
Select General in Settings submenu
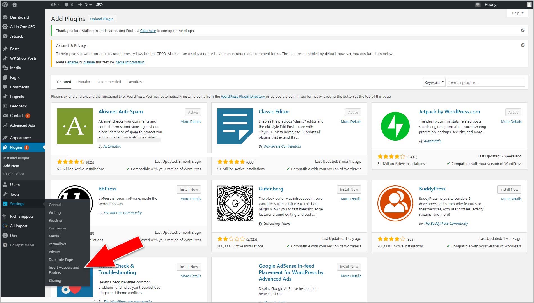[55, 205]
